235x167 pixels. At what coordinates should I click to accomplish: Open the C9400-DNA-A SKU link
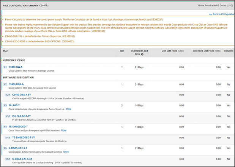16,84
